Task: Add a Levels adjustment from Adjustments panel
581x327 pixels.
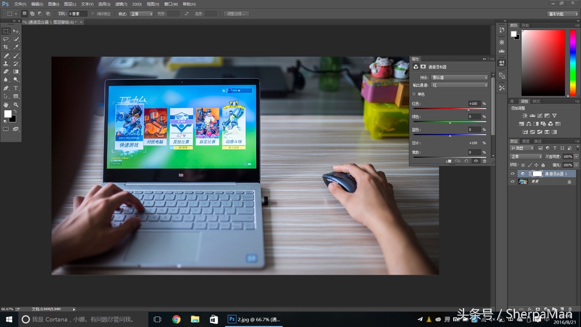Action: (x=532, y=116)
